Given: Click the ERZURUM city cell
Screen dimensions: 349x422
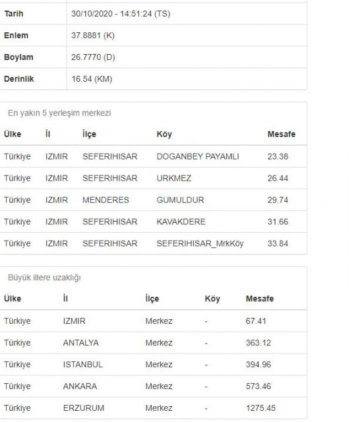Looking at the screenshot, I should 84,408.
